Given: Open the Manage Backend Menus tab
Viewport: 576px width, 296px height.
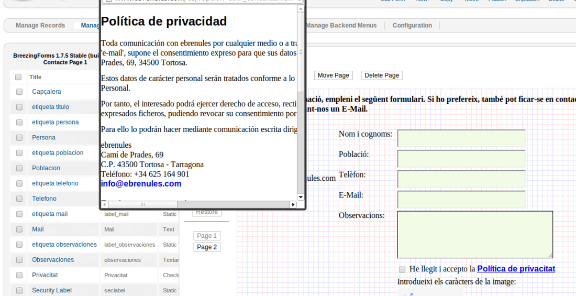Looking at the screenshot, I should pos(341,25).
